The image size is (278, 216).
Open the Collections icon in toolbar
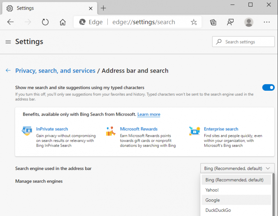coord(213,22)
